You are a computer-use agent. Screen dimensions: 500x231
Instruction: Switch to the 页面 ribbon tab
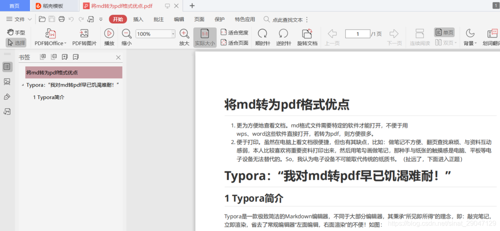199,19
